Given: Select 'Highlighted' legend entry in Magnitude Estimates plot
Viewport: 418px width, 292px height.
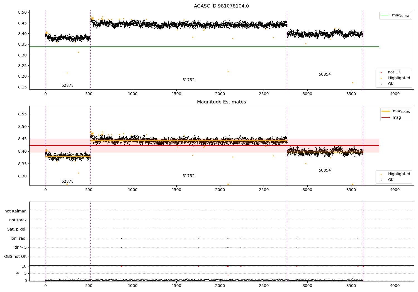Looking at the screenshot, I should click(x=399, y=174).
